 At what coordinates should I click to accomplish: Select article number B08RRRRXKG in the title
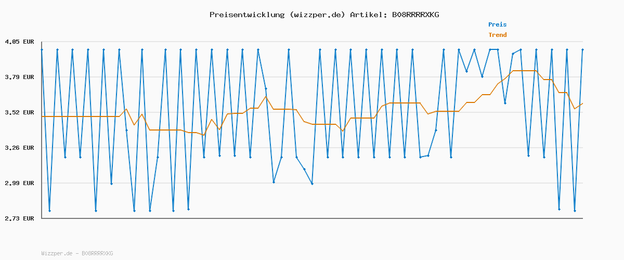[x=415, y=15]
